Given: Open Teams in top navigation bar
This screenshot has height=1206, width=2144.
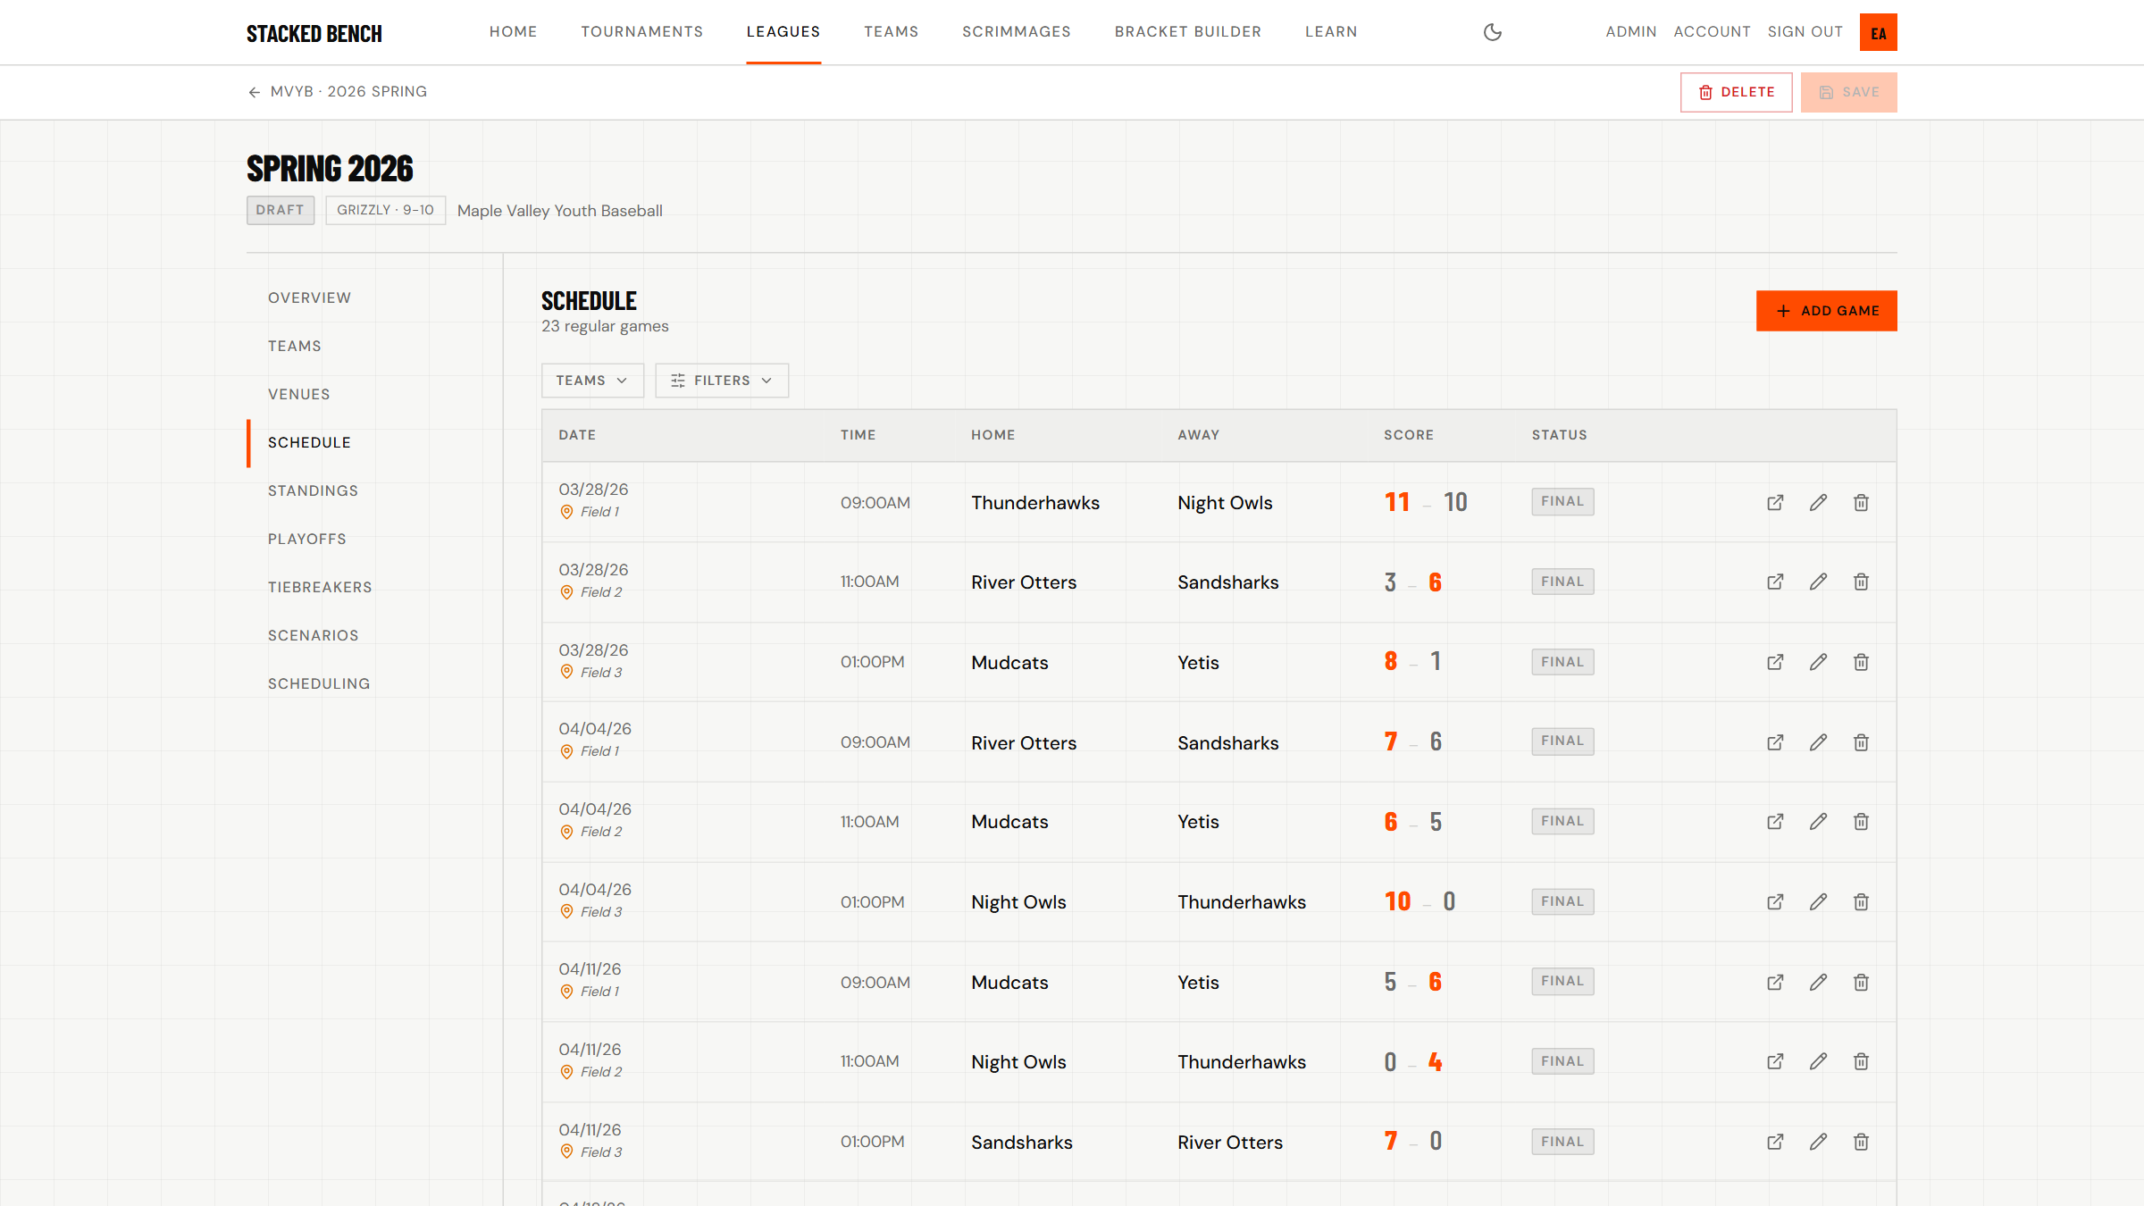Looking at the screenshot, I should pyautogui.click(x=891, y=32).
